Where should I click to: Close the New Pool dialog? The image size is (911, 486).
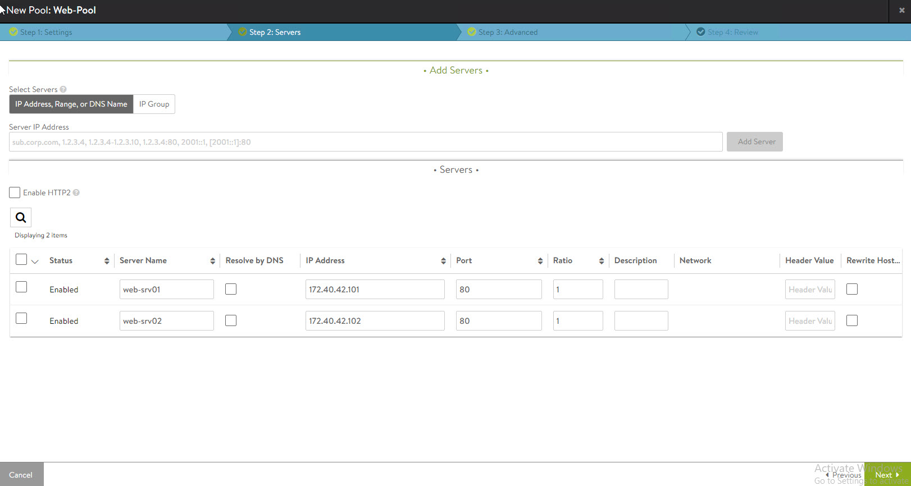tap(901, 10)
